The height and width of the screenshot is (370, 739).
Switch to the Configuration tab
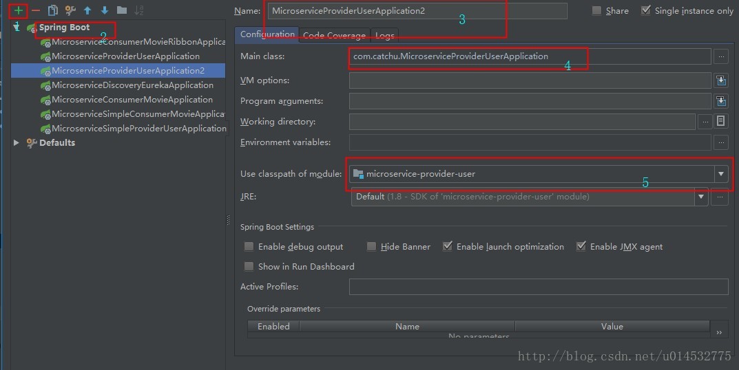coord(267,34)
